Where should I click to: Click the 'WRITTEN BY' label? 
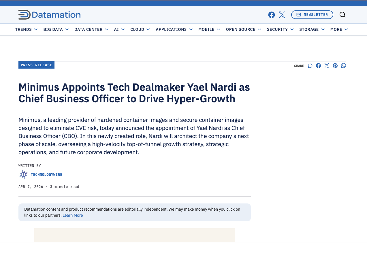(x=30, y=166)
